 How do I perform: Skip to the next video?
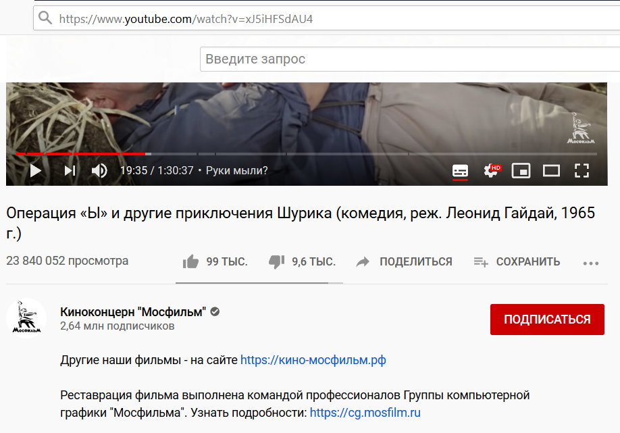click(x=70, y=171)
